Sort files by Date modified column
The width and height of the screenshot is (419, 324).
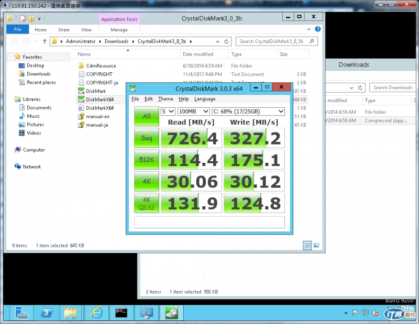point(198,54)
